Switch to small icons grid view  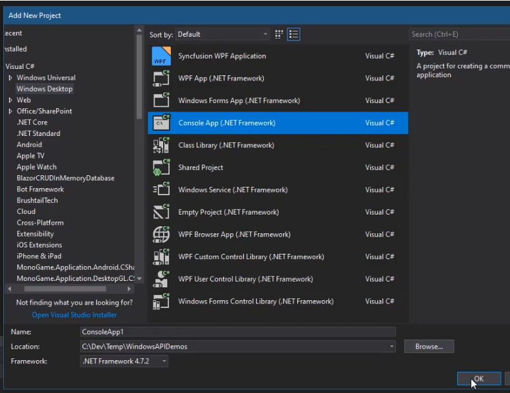click(x=279, y=34)
